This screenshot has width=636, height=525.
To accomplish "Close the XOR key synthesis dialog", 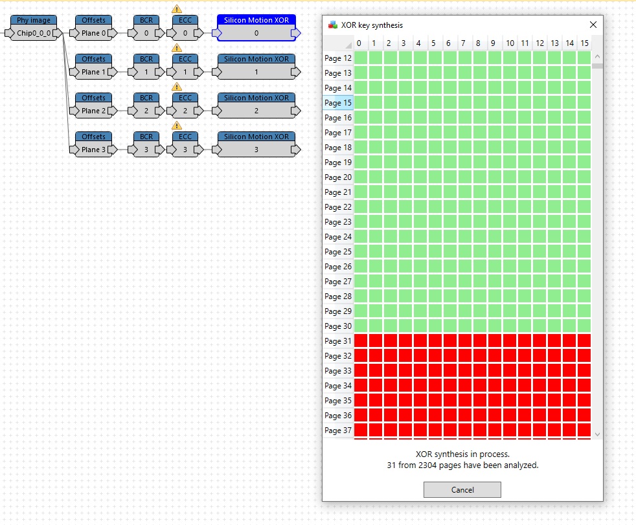I will [593, 25].
